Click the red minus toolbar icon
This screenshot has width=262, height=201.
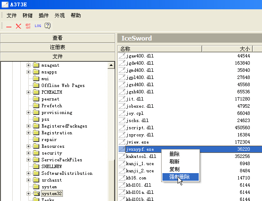tap(9, 27)
